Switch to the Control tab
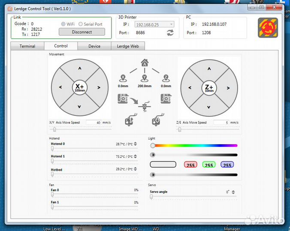 pos(61,46)
